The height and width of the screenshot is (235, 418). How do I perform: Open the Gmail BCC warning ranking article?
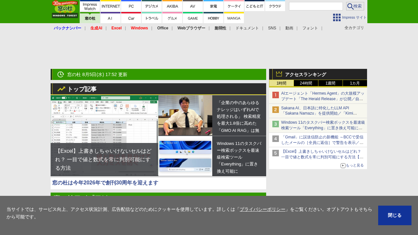pos(323,140)
